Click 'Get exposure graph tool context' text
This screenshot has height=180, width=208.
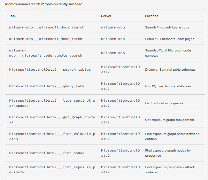170,120
